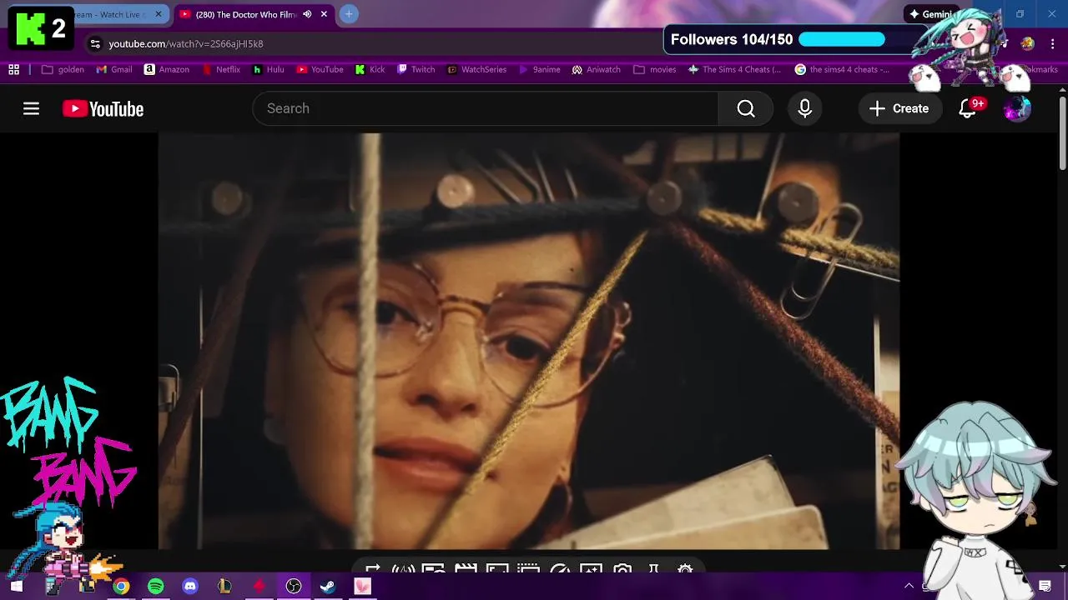
Task: Open the 9anime bookmark
Action: (539, 69)
